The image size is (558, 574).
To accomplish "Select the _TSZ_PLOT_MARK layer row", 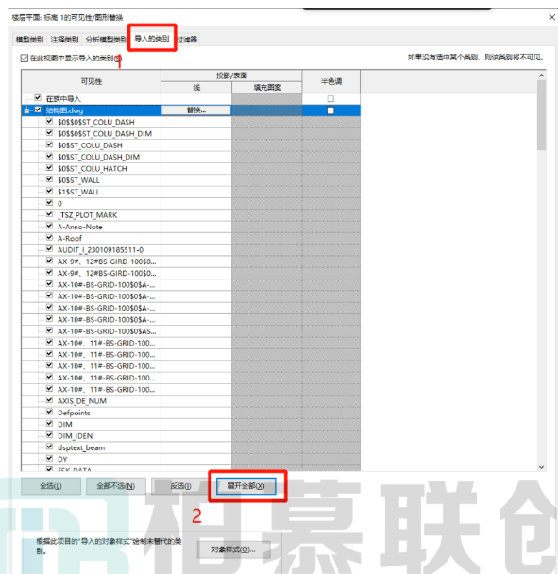I will tap(88, 215).
